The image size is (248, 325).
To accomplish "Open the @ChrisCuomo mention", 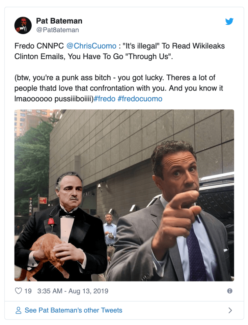I will coord(91,46).
